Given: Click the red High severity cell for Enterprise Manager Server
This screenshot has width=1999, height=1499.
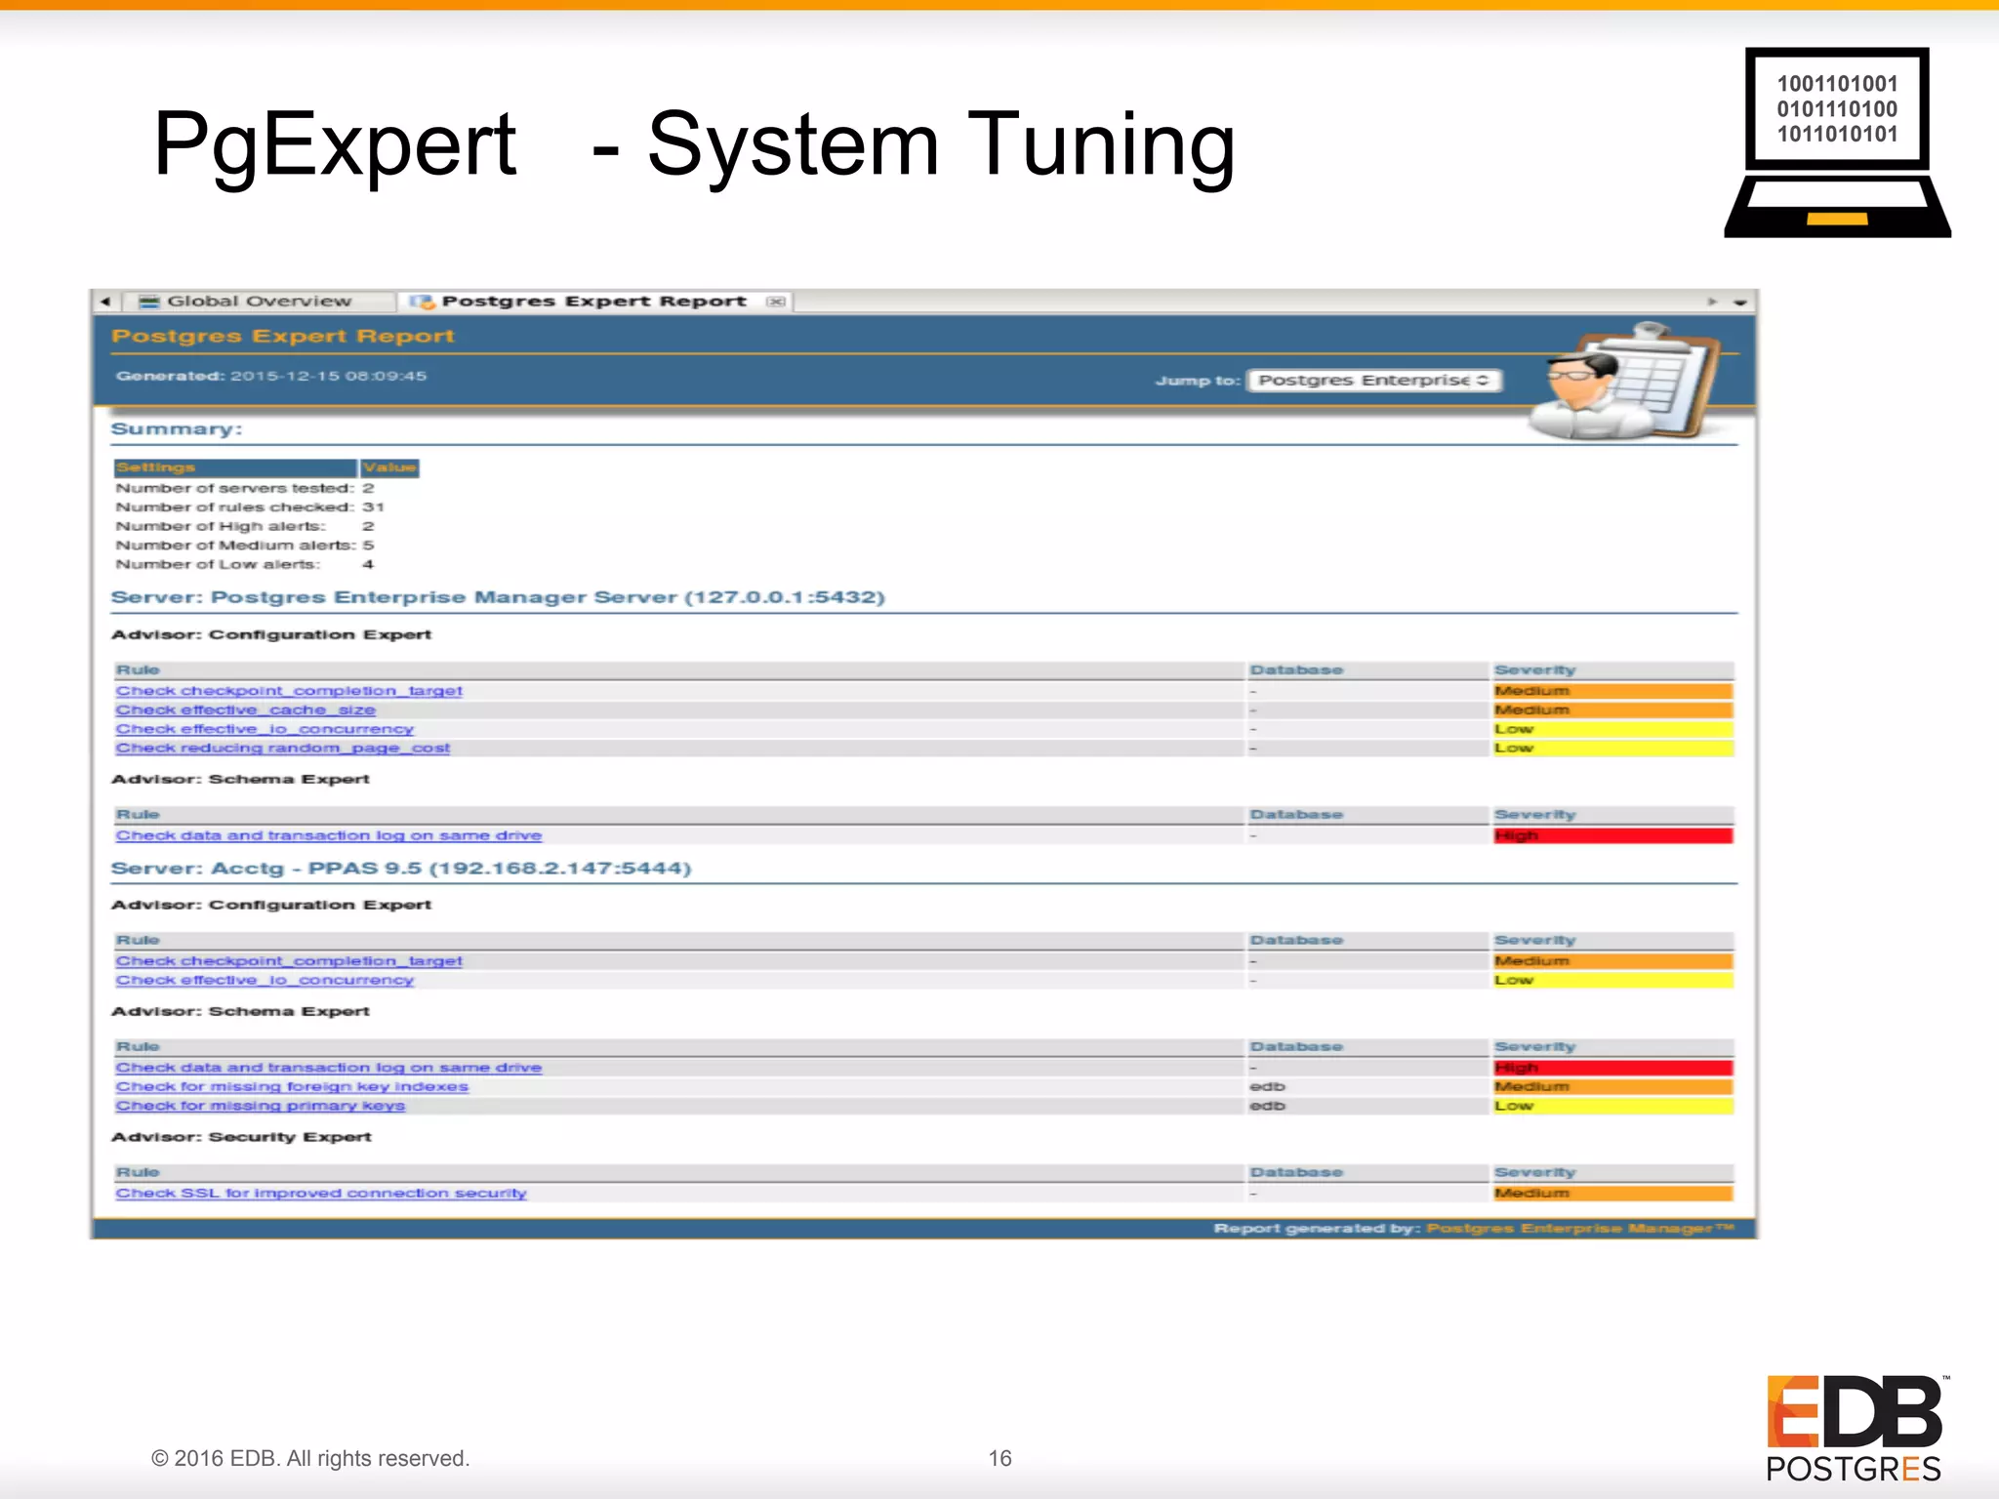Looking at the screenshot, I should pyautogui.click(x=1613, y=835).
